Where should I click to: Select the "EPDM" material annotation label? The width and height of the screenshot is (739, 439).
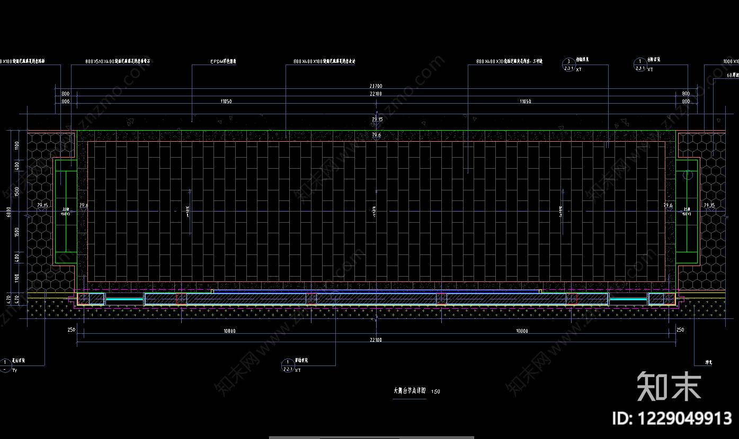[223, 62]
